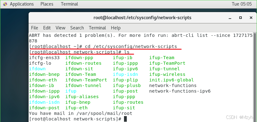Open the Edit menu in terminal
Image resolution: width=257 pixels, height=122 pixels.
47,28
